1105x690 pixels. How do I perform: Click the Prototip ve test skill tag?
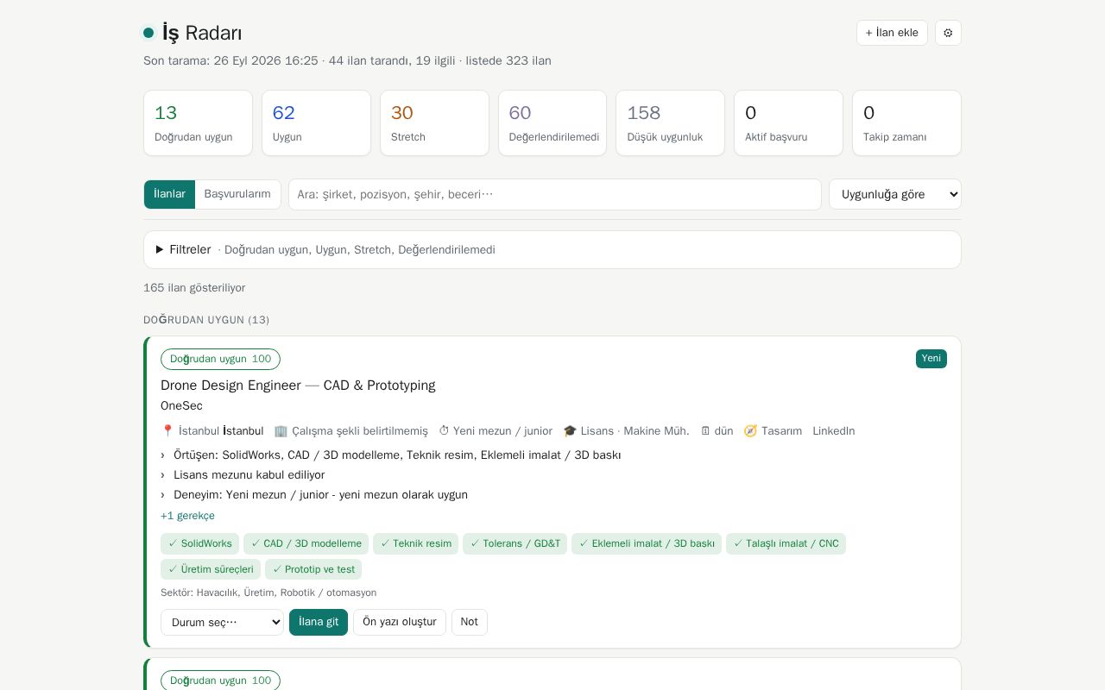[x=313, y=569]
